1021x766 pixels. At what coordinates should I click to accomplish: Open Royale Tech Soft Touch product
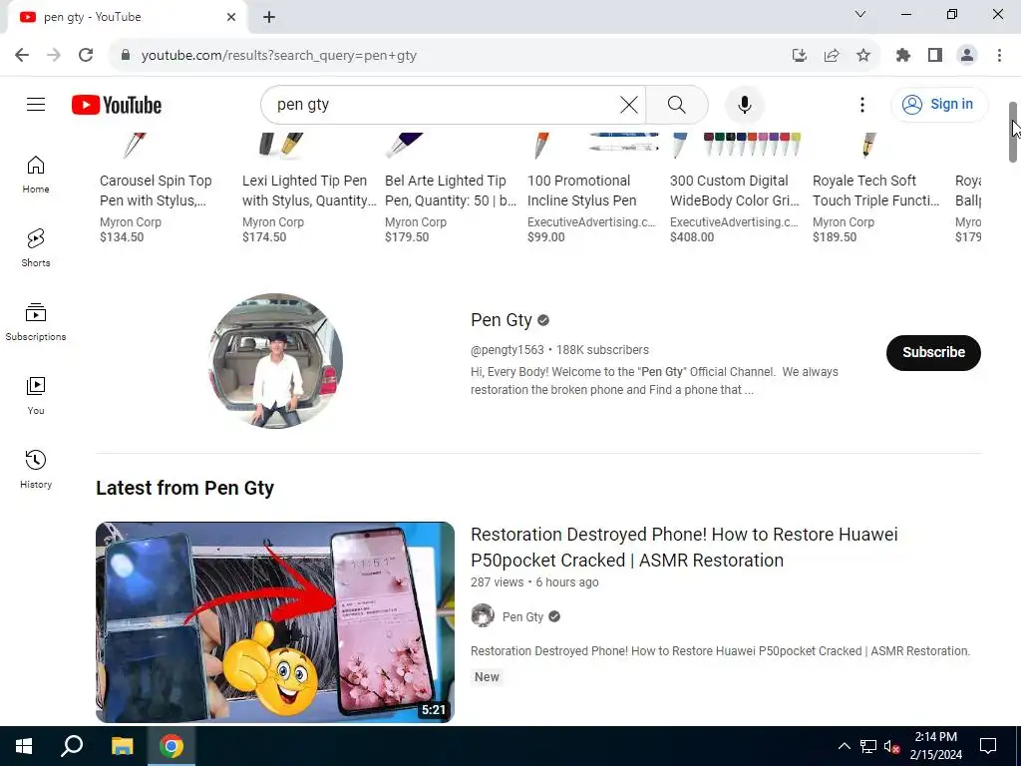[875, 191]
